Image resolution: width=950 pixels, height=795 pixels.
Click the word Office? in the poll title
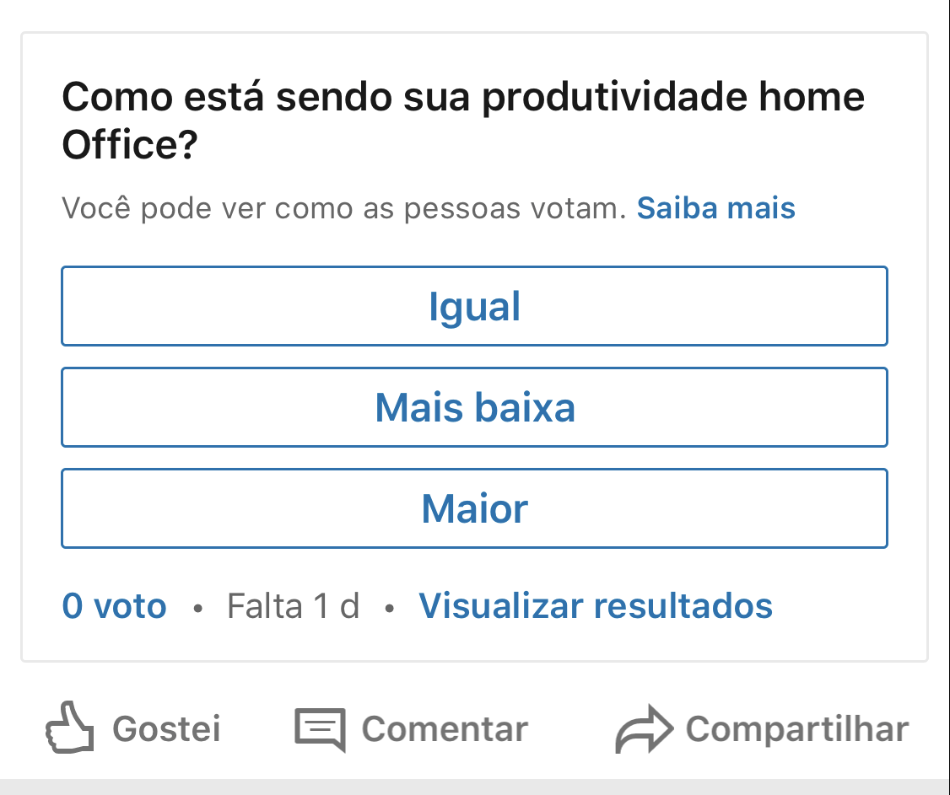coord(130,145)
